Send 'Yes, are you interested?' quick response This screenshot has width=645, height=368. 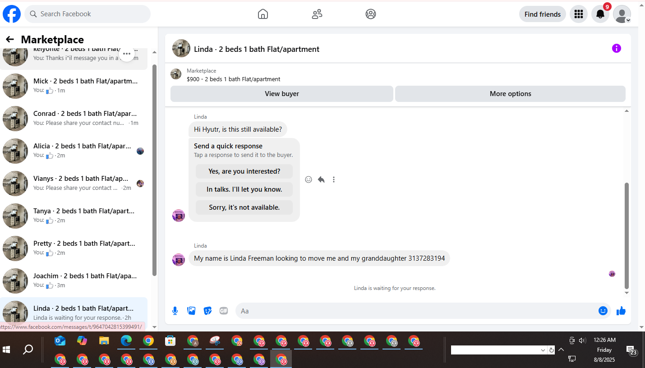pyautogui.click(x=244, y=171)
